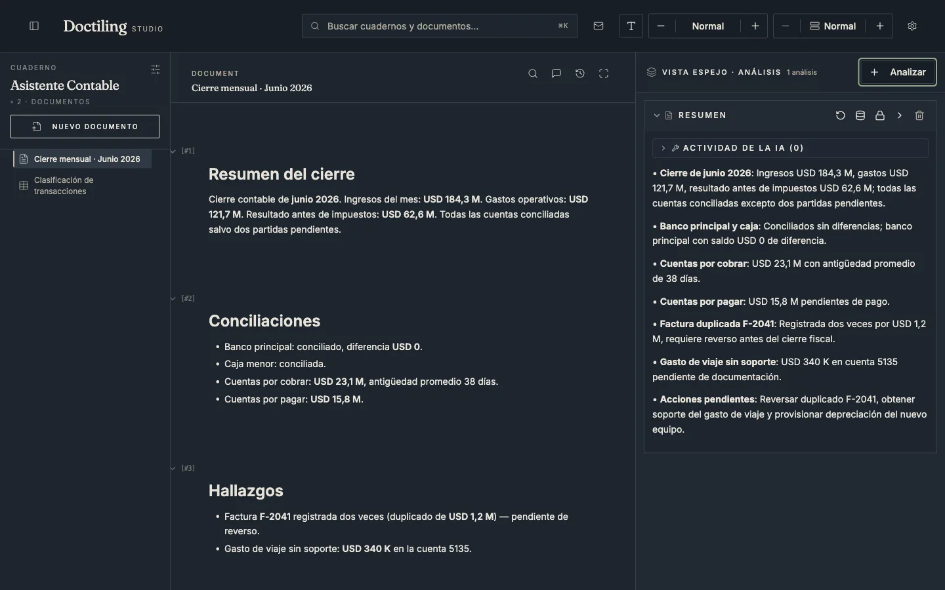Collapse section #3 chevron
The width and height of the screenshot is (945, 590).
[x=173, y=468]
